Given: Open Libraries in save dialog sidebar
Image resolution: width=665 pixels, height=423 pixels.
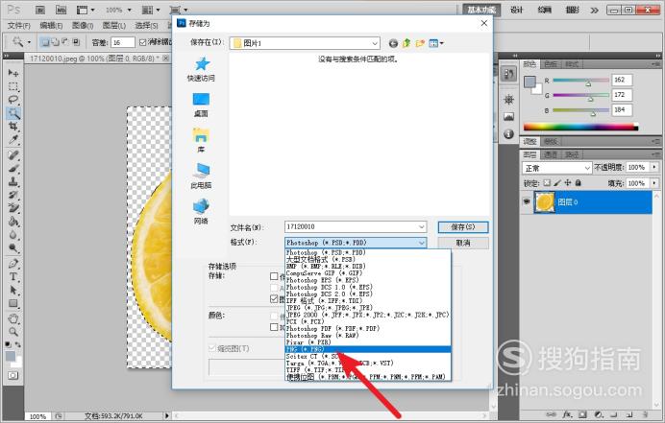Looking at the screenshot, I should pos(201,141).
